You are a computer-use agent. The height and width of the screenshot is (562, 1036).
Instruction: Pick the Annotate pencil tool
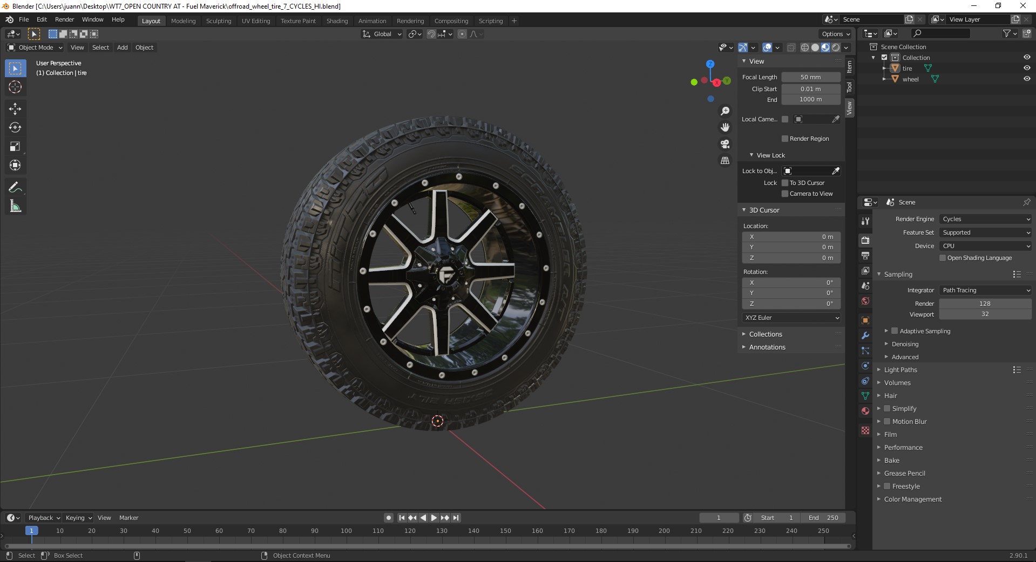(15, 187)
